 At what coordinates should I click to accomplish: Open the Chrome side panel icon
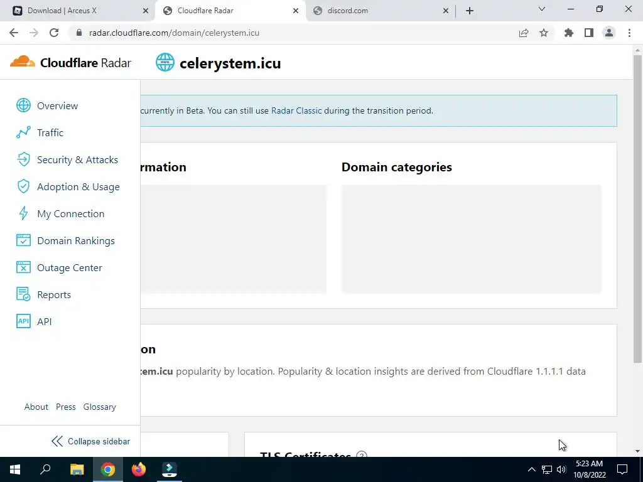tap(589, 33)
